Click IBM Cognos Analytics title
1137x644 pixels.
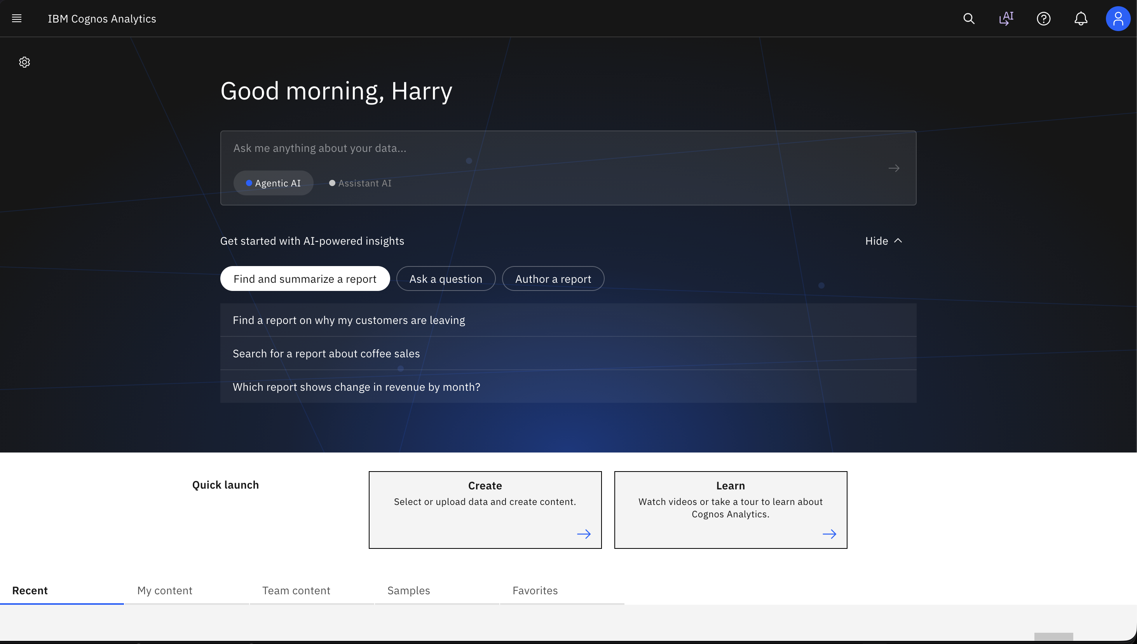[x=102, y=19]
